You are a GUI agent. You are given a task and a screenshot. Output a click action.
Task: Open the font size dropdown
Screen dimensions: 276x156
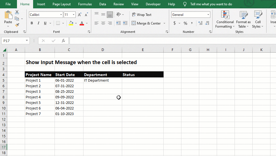click(73, 15)
